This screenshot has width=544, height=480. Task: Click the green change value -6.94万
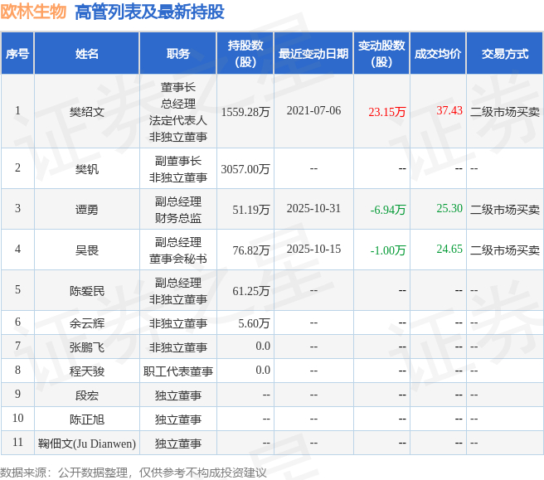388,210
